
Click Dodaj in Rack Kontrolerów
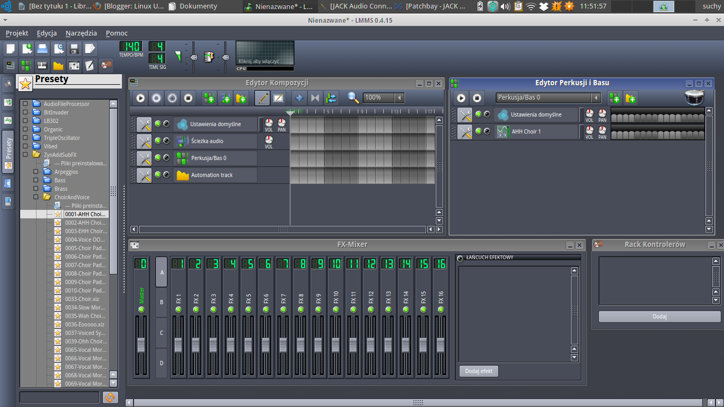(659, 316)
